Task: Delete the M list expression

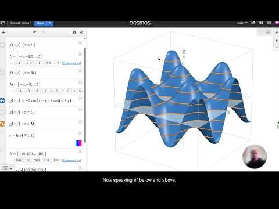Action: click(x=80, y=82)
